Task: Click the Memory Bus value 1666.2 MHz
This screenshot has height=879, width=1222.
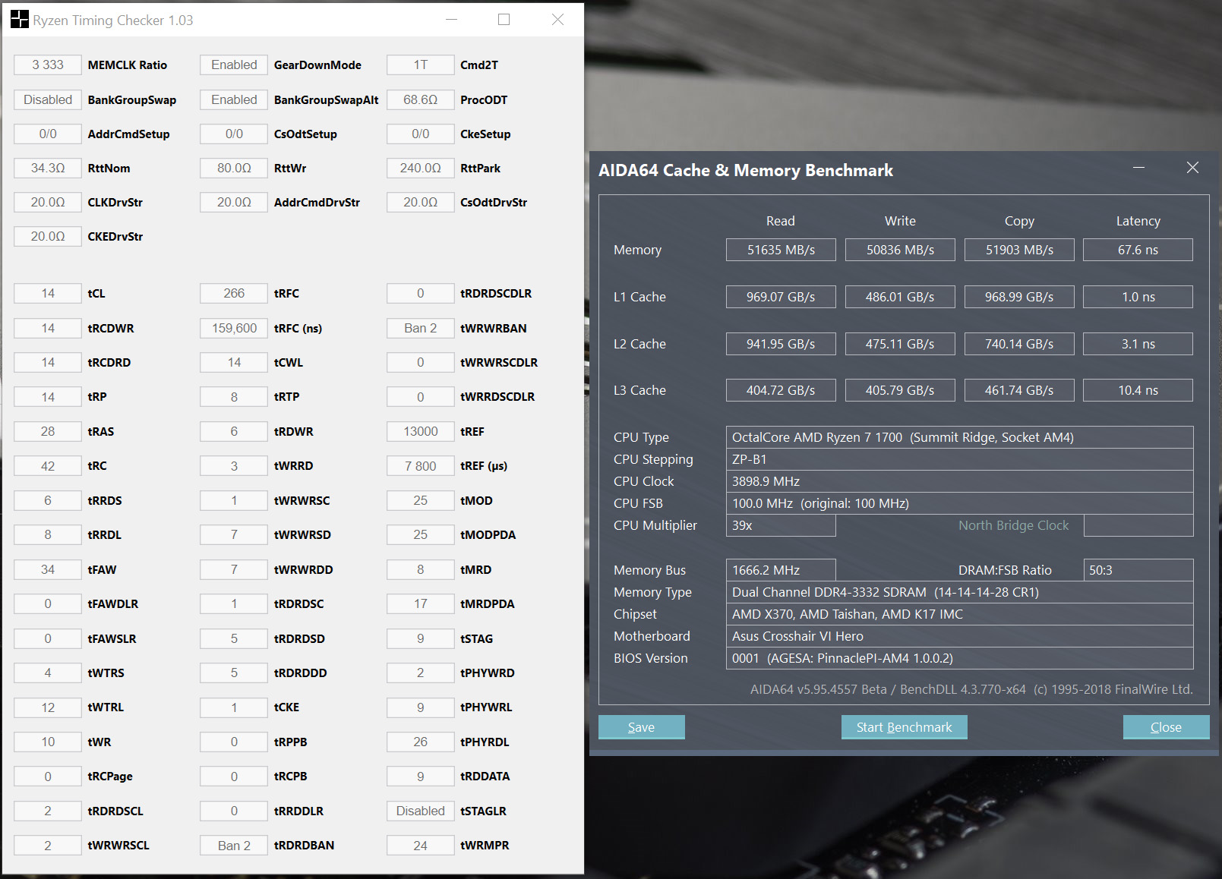Action: coord(781,570)
